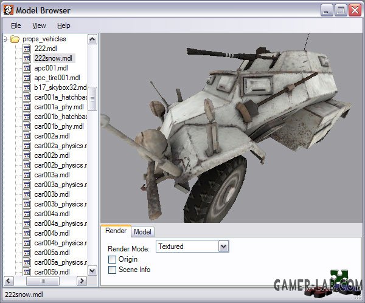Minimize the Model Browser window
This screenshot has height=303, width=365.
[326, 10]
